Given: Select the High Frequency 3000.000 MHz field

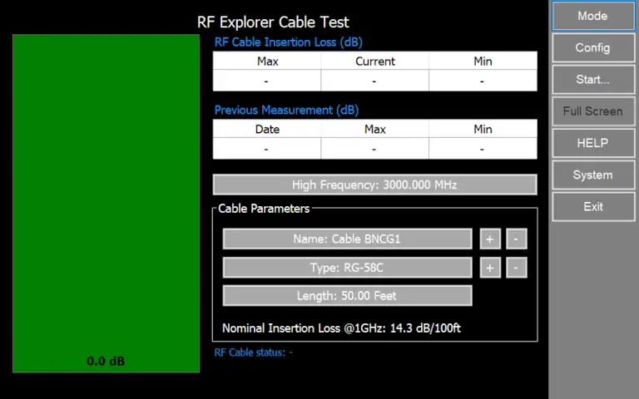Looking at the screenshot, I should [x=374, y=185].
